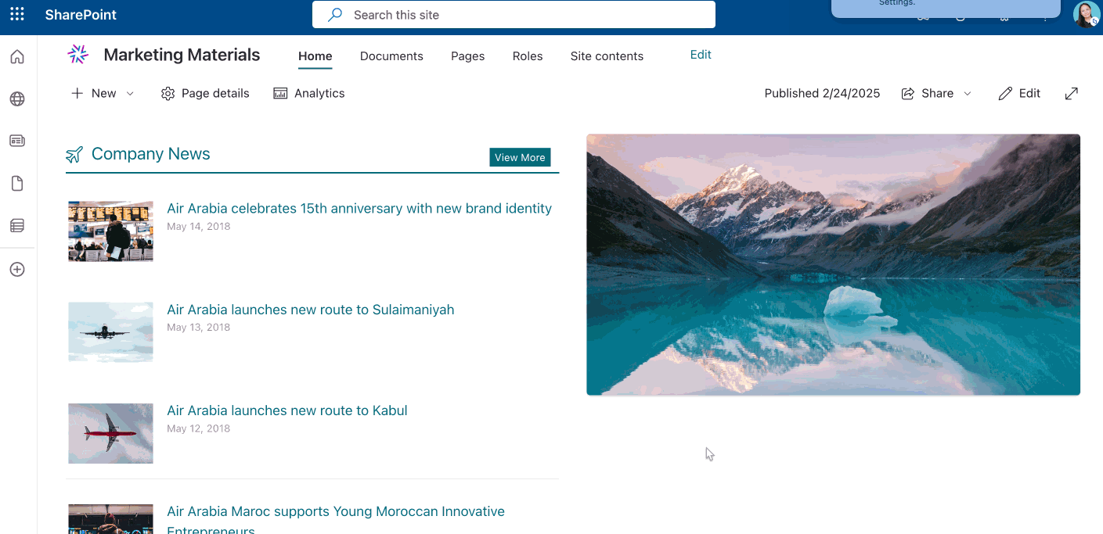Click the Edit page button
Viewport: 1103px width, 534px height.
1019,93
